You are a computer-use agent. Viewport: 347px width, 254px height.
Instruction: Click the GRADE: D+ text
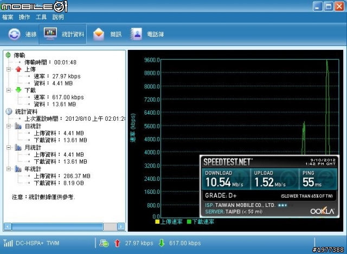point(221,196)
